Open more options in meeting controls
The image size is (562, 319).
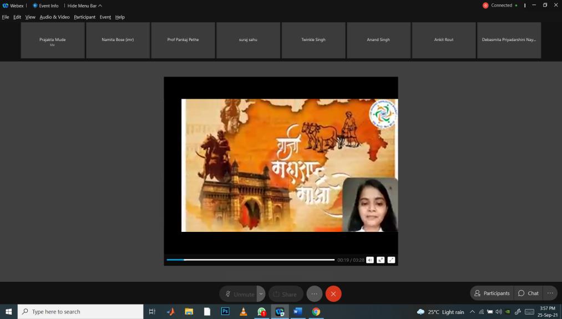pos(315,294)
